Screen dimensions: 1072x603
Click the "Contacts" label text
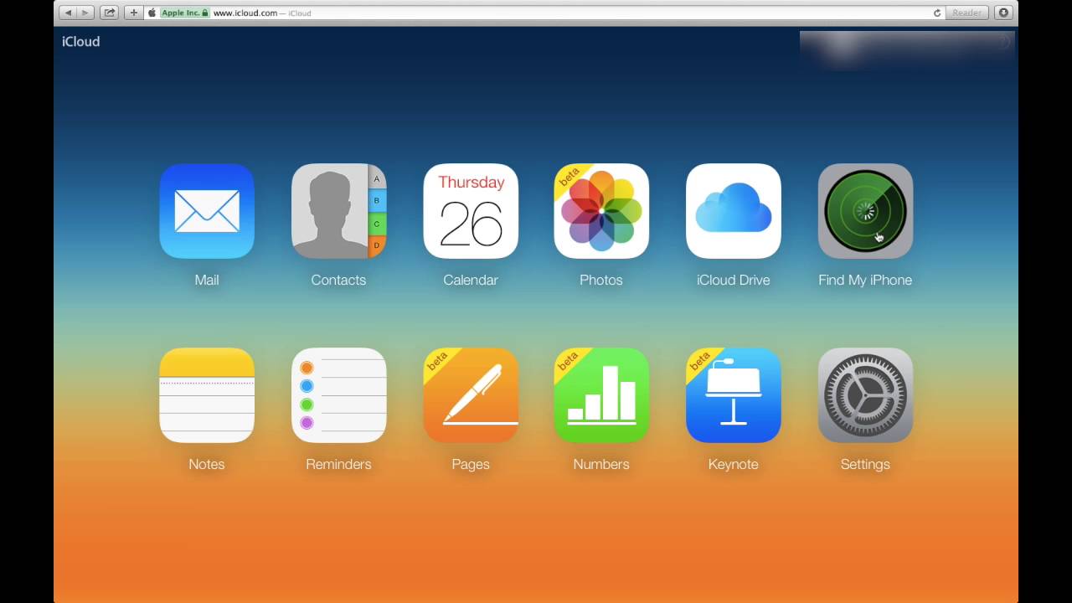(x=338, y=280)
